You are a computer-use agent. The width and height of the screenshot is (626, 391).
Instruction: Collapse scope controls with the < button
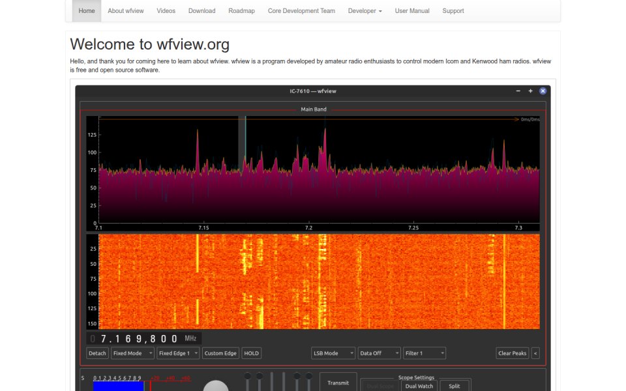click(535, 353)
